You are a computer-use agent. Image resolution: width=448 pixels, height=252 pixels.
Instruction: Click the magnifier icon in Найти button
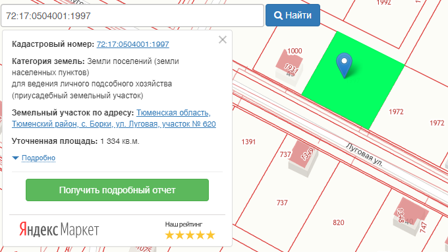point(278,15)
